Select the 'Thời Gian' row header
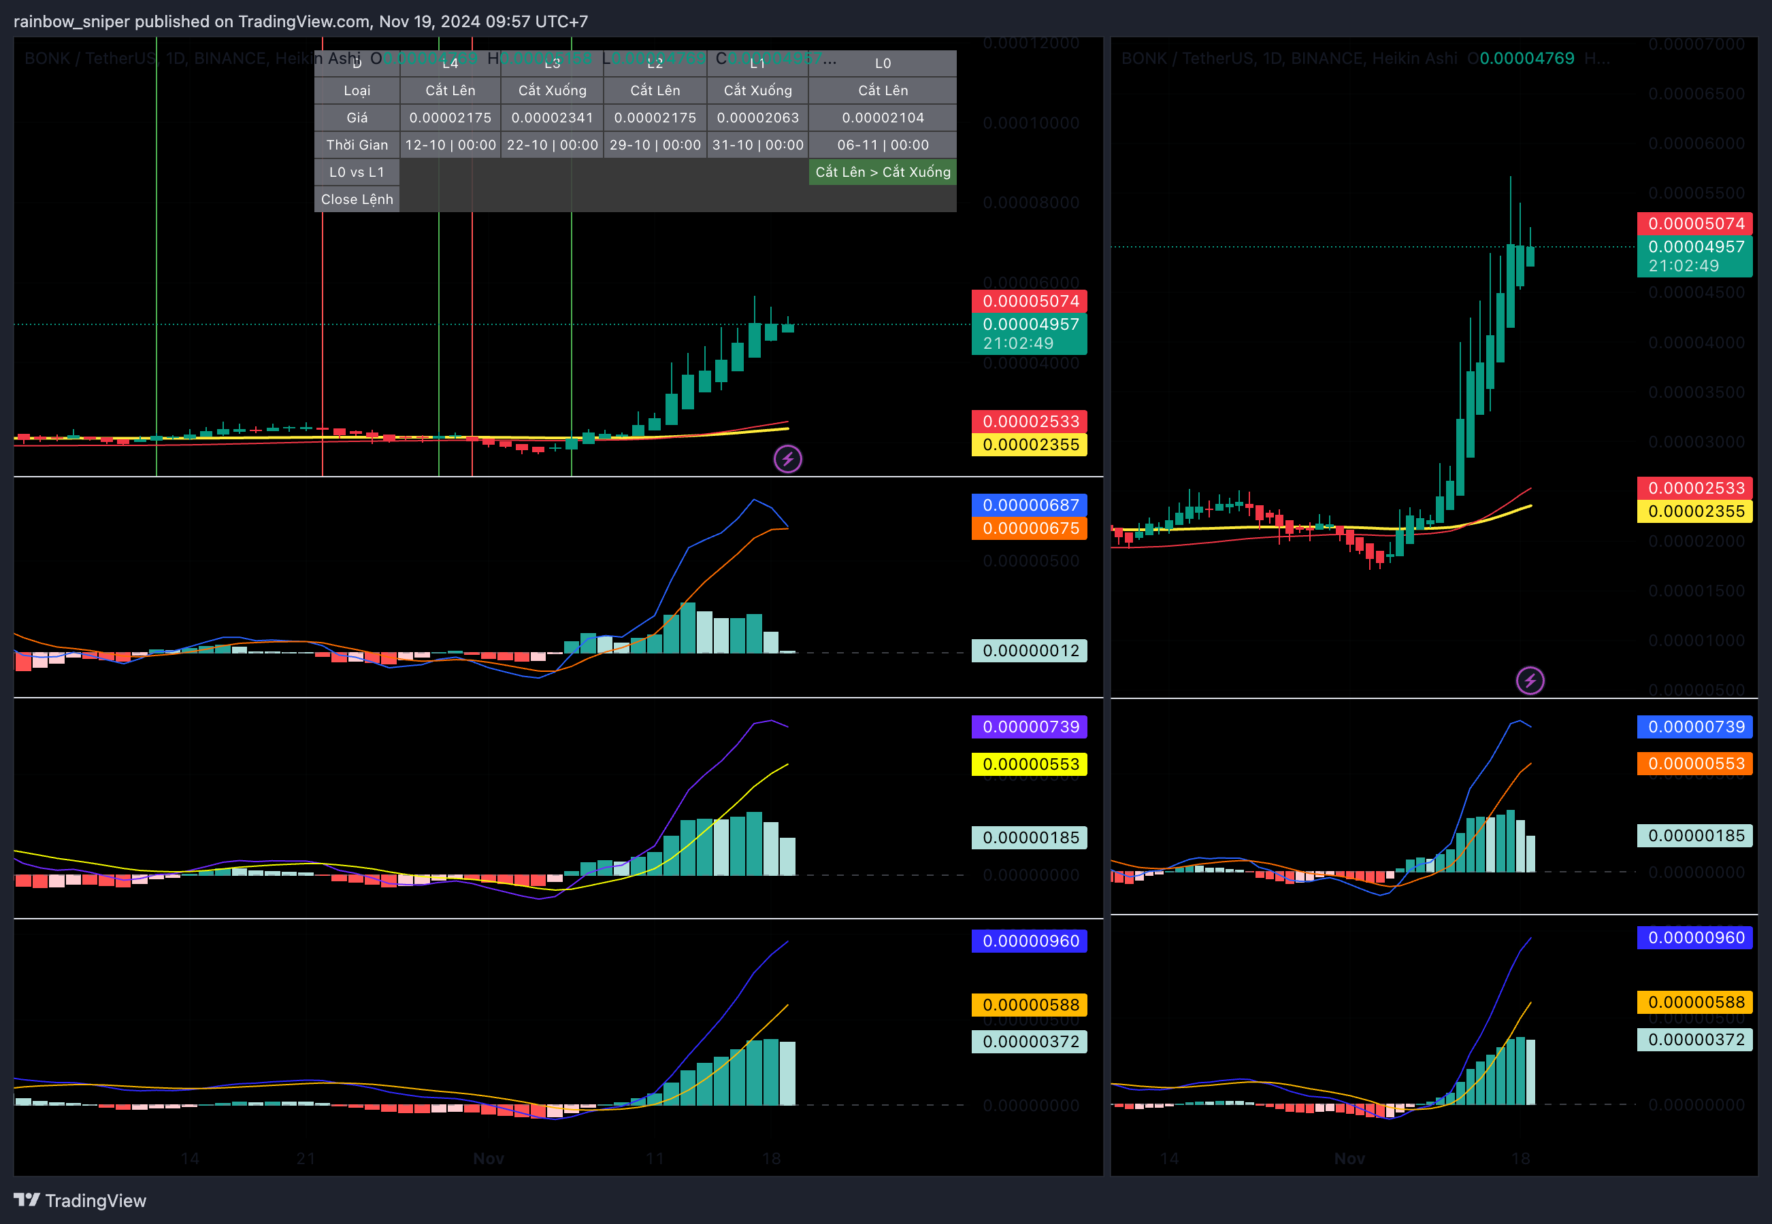Viewport: 1772px width, 1224px height. click(x=357, y=145)
